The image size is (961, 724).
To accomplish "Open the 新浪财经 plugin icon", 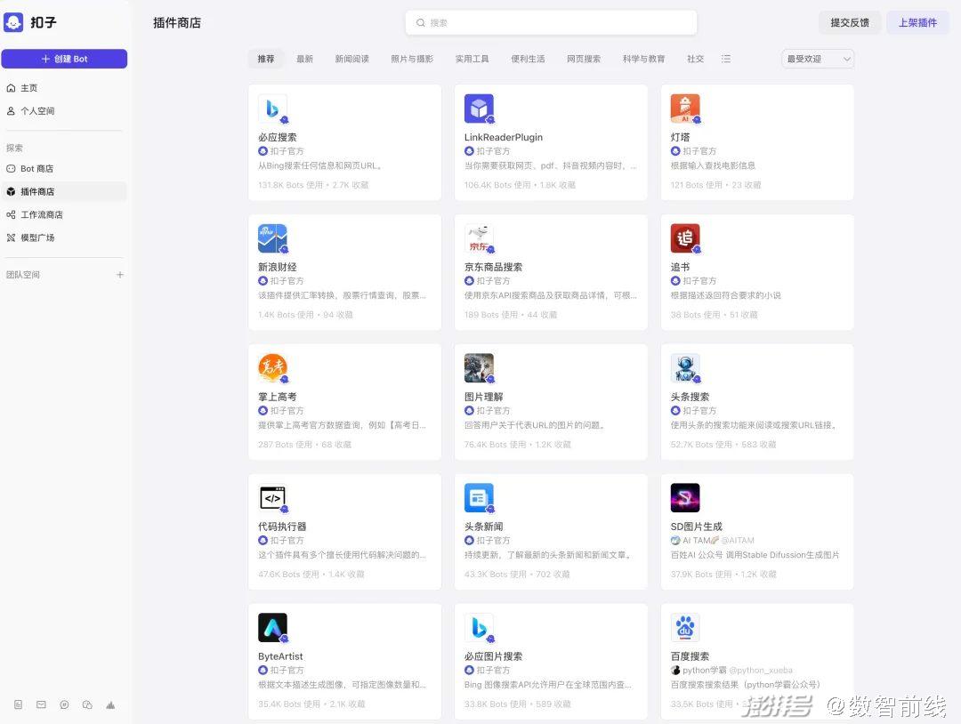I will click(x=272, y=238).
